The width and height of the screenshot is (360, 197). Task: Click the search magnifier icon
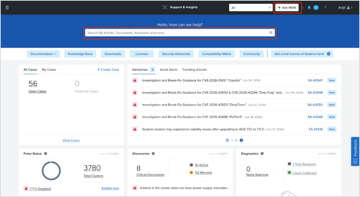[271, 33]
